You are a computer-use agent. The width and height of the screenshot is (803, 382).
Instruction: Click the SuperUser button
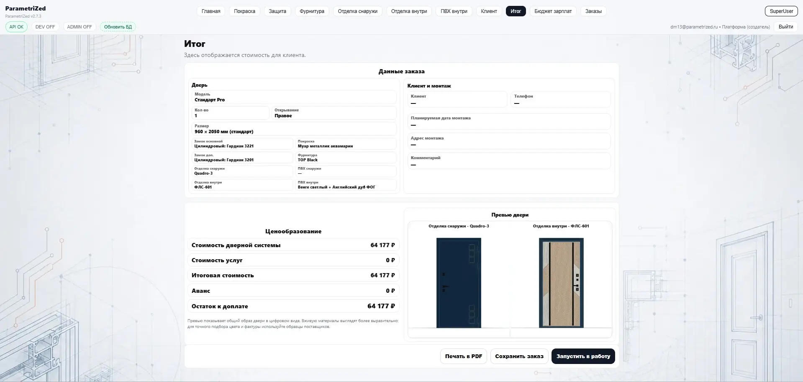point(781,11)
